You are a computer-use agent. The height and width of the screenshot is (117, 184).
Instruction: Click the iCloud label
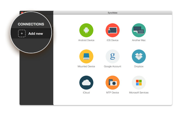point(86,92)
